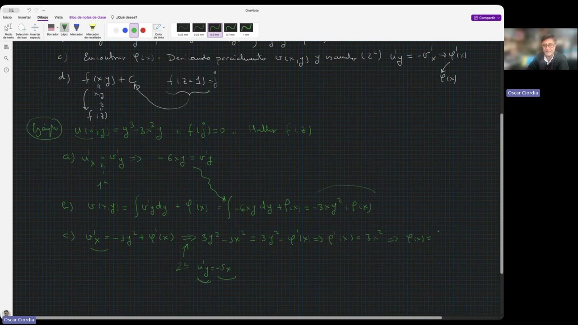Choose the green ink color

point(134,30)
